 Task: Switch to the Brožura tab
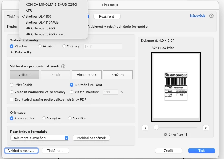118,75
